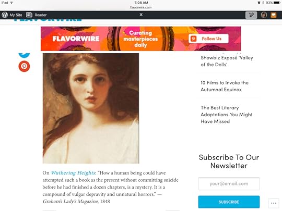The image size is (282, 211).
Task: Open the WordPress My Site menu
Action: coord(12,15)
